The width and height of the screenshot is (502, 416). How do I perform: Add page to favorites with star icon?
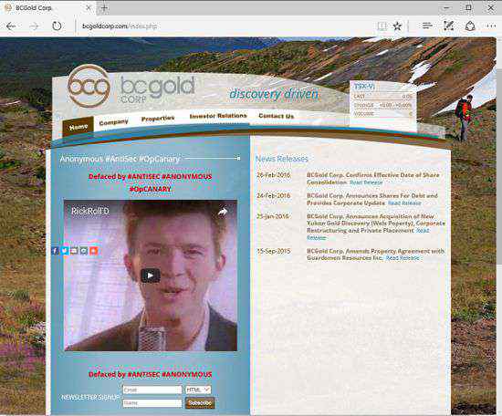click(x=397, y=26)
